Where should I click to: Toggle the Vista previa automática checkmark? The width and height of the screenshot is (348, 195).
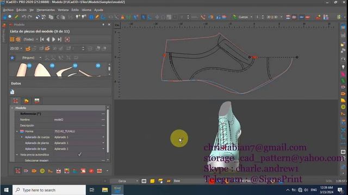tap(80, 154)
